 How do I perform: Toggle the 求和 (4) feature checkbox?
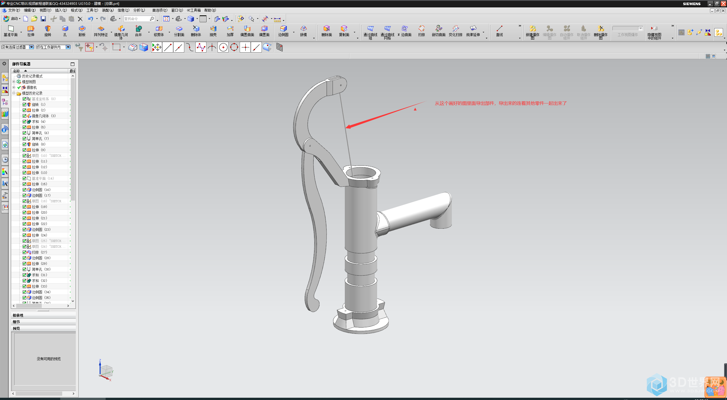(24, 122)
